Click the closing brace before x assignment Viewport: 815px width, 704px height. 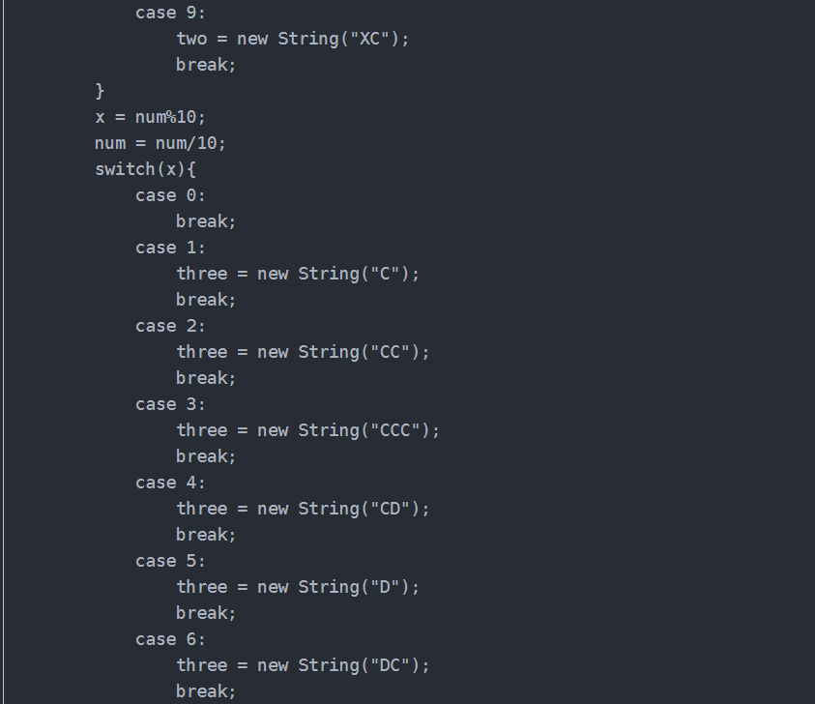100,91
